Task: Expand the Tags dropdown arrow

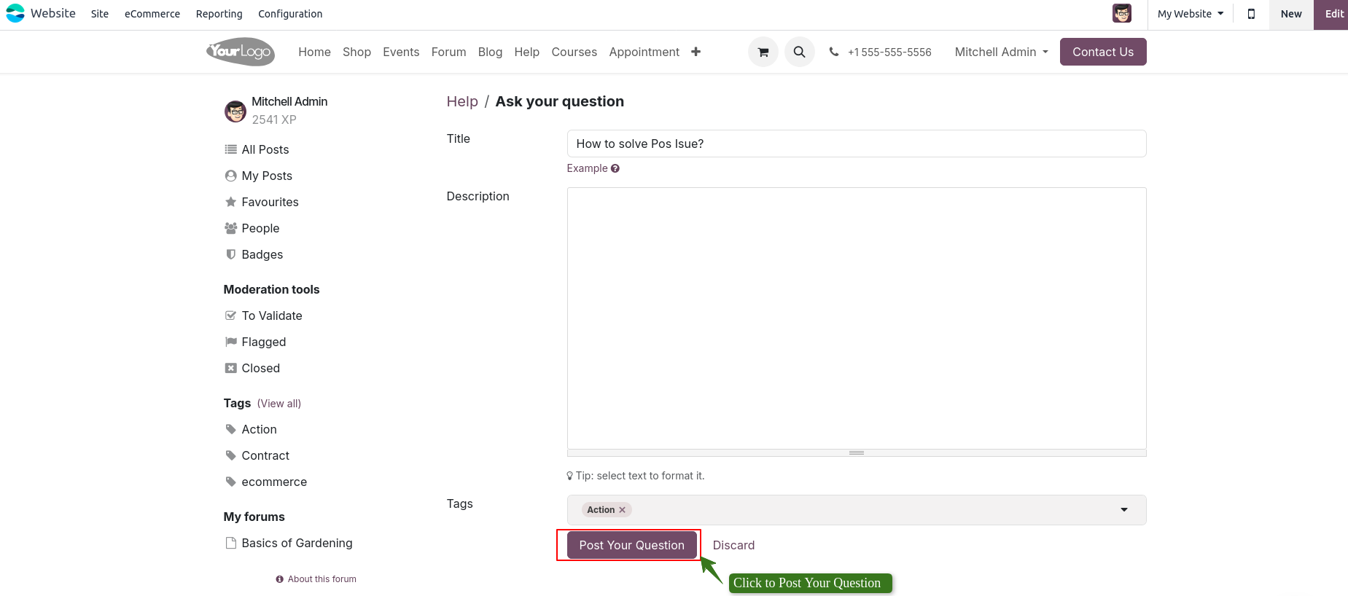Action: 1123,510
